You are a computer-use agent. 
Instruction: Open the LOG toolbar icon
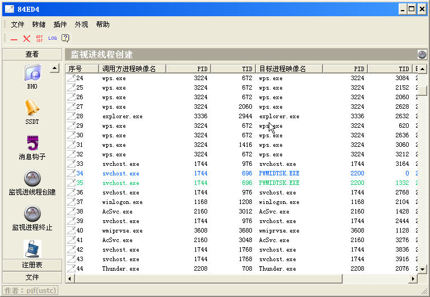pyautogui.click(x=53, y=38)
